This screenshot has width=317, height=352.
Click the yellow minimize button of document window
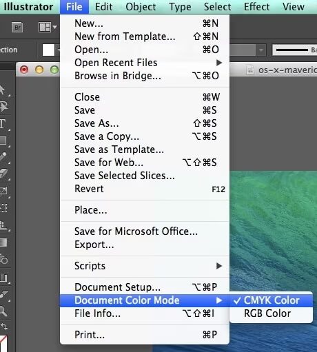pyautogui.click(x=39, y=70)
